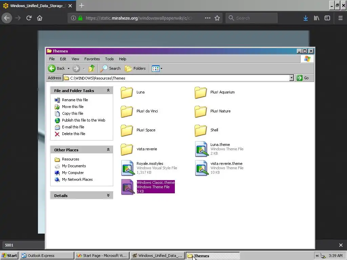
Task: Click the Firefox Search box
Action: pos(251,18)
